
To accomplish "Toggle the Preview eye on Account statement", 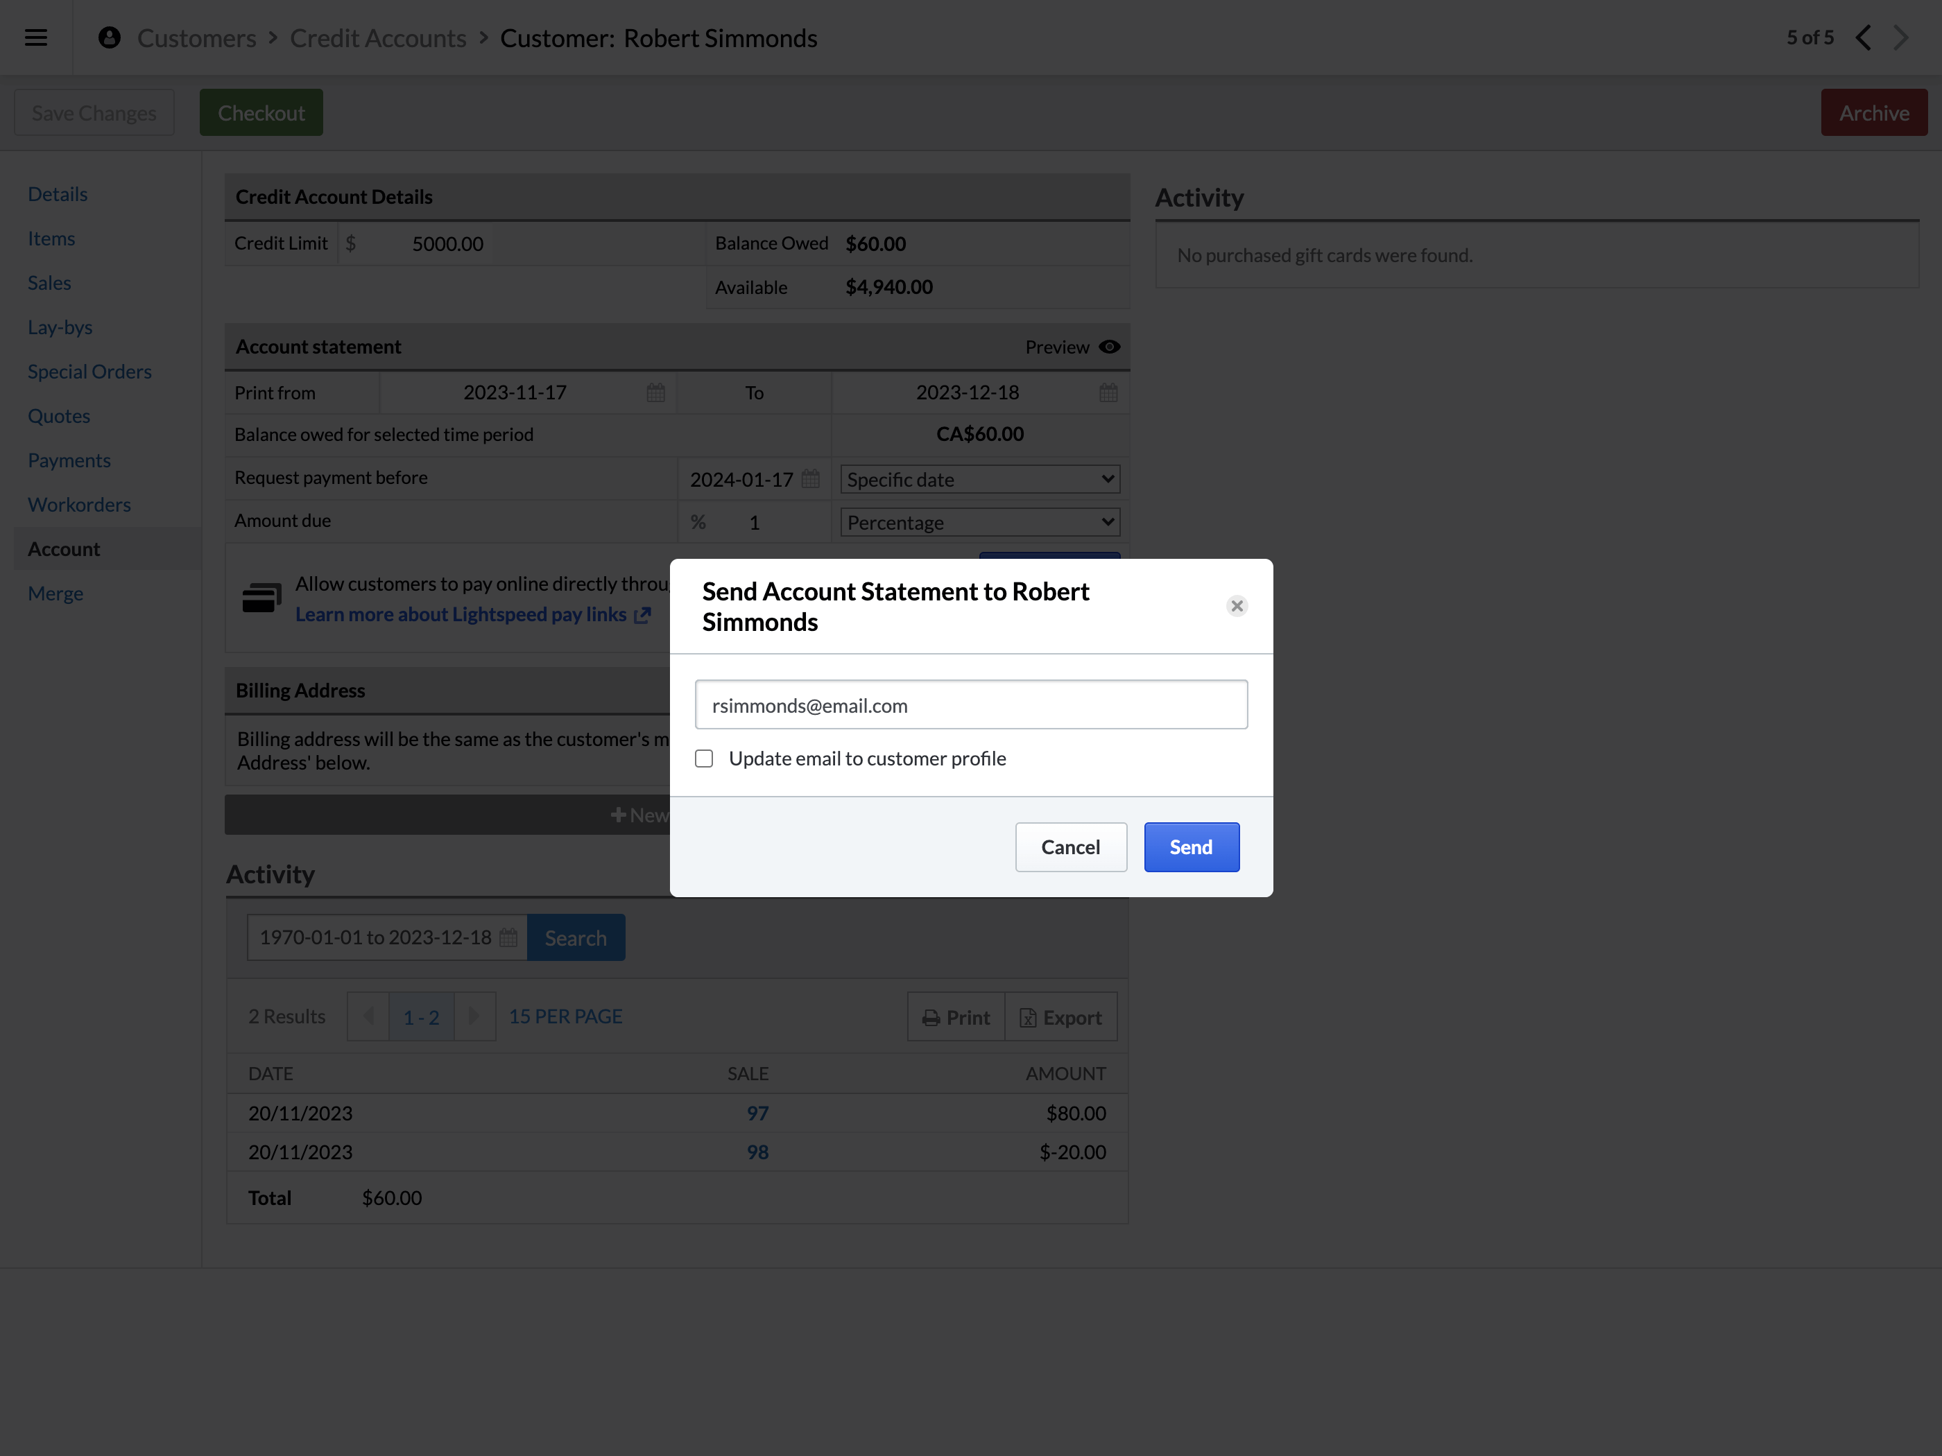I will point(1109,346).
